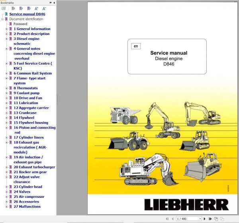Screen dimensions: 239x223
Task: Click the Bookmarks panel title
Action: point(7,3)
